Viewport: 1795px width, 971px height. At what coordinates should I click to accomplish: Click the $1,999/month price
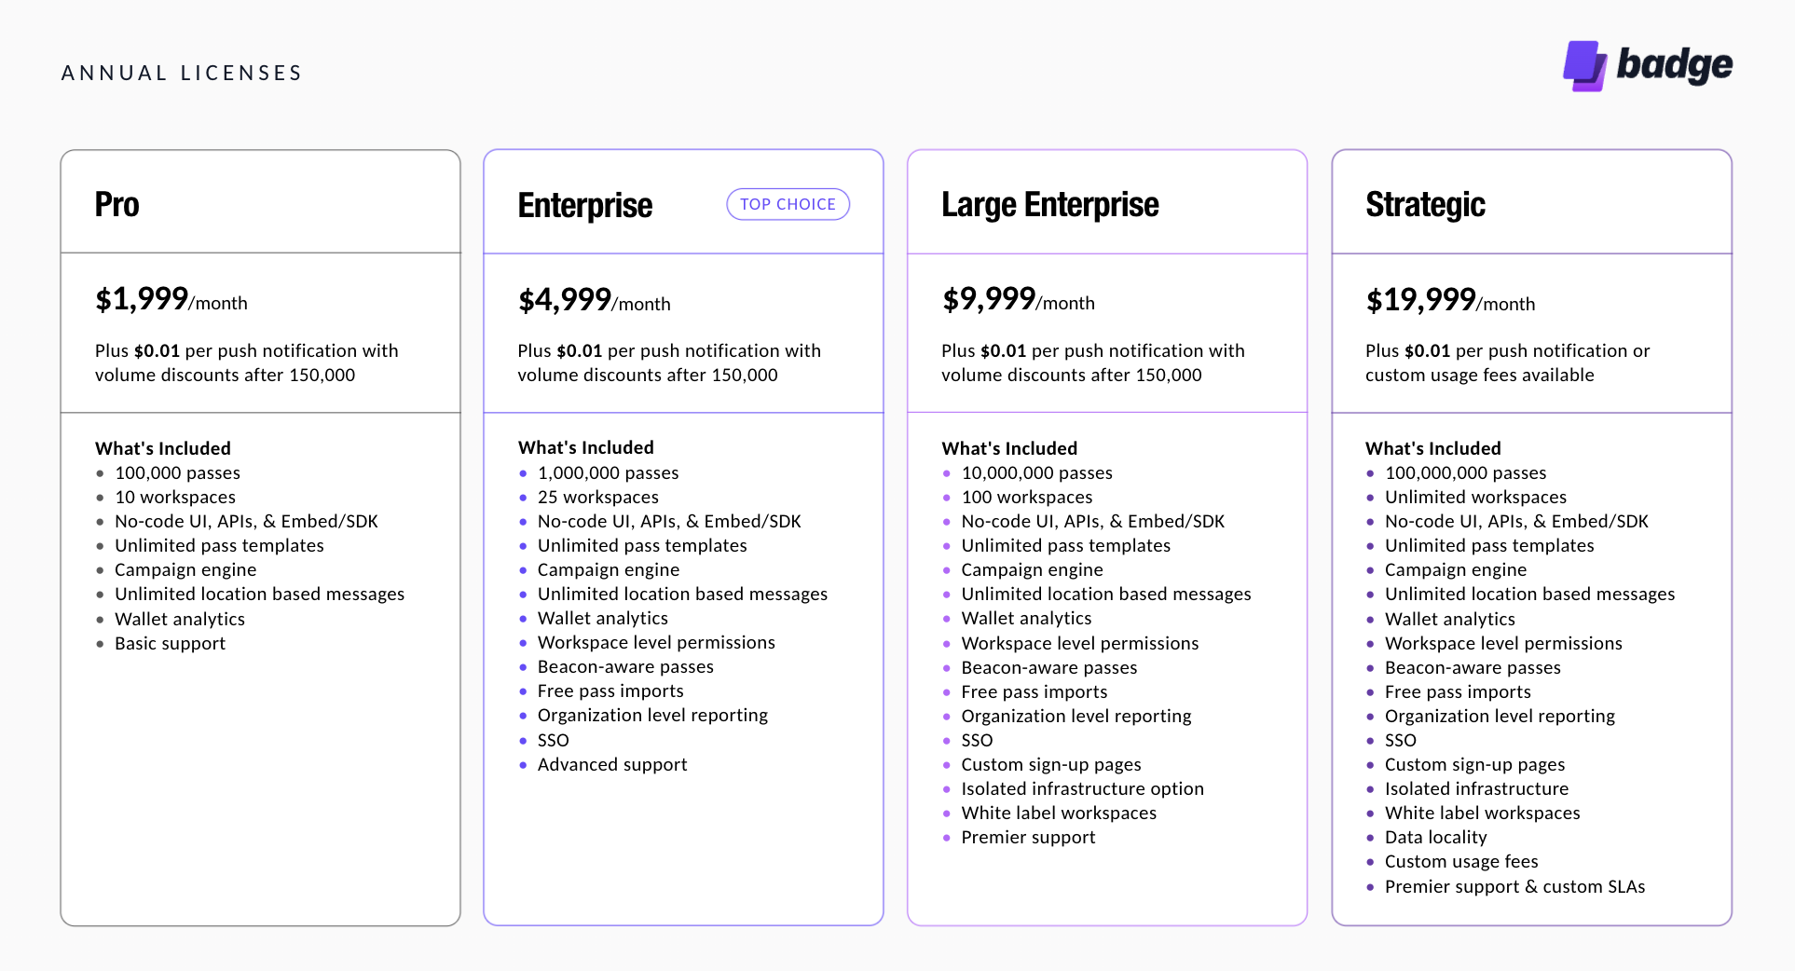(x=171, y=300)
